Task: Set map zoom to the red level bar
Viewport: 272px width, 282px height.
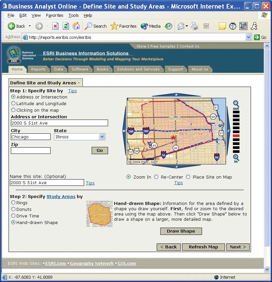Action: point(236,136)
